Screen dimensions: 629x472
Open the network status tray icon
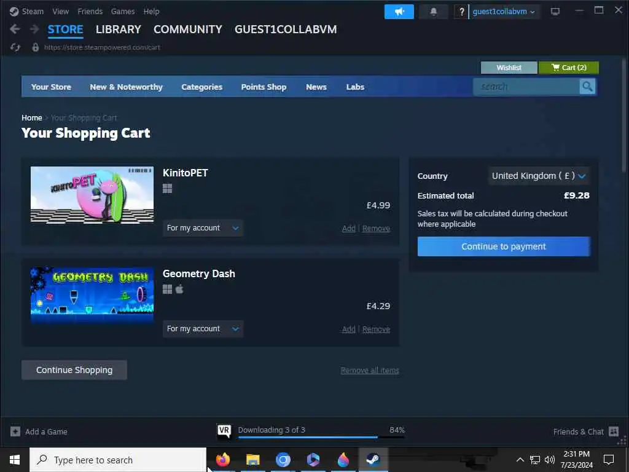535,460
